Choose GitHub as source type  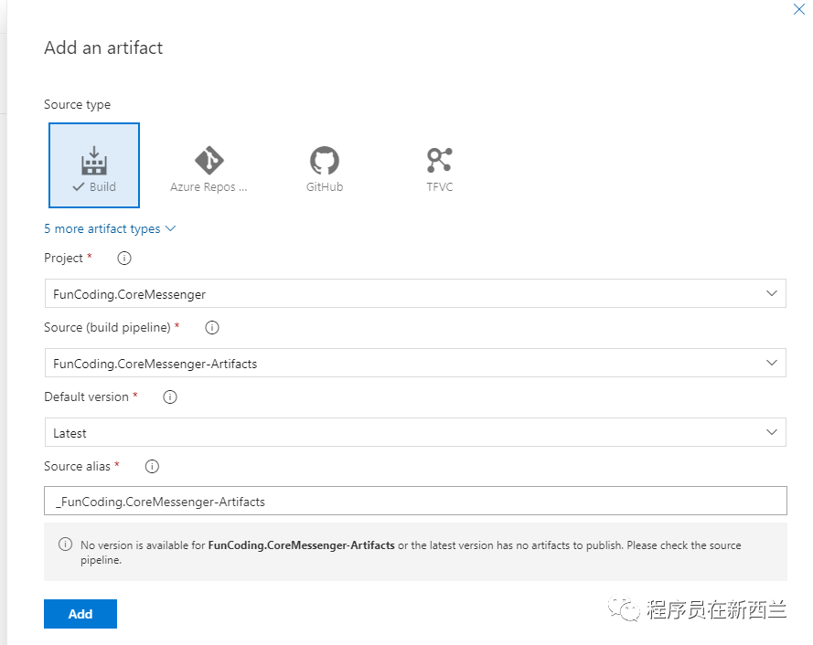coord(325,168)
